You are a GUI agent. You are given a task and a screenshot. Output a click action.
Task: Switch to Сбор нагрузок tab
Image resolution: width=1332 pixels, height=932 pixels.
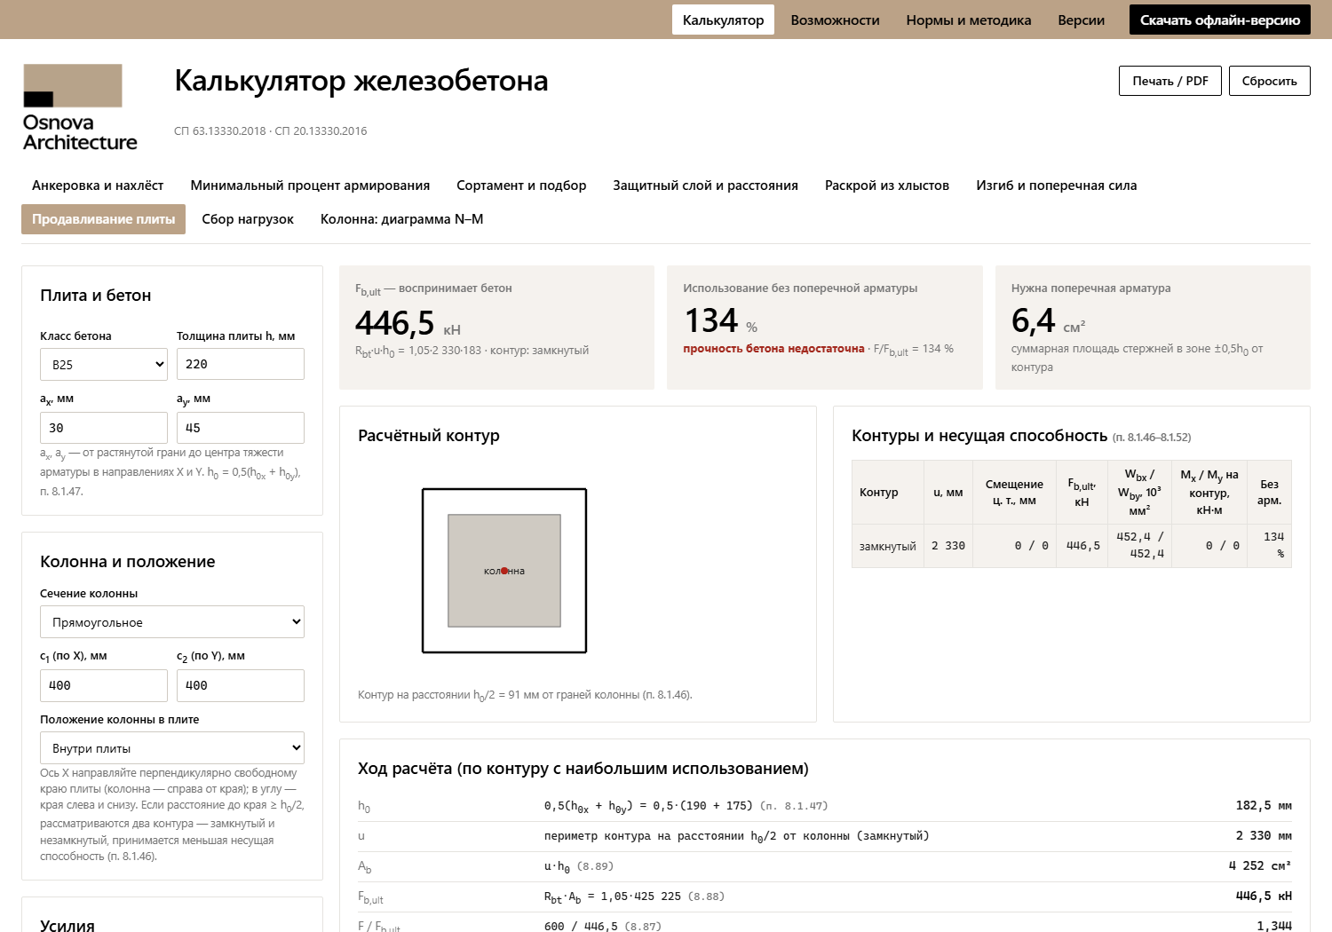pyautogui.click(x=248, y=219)
